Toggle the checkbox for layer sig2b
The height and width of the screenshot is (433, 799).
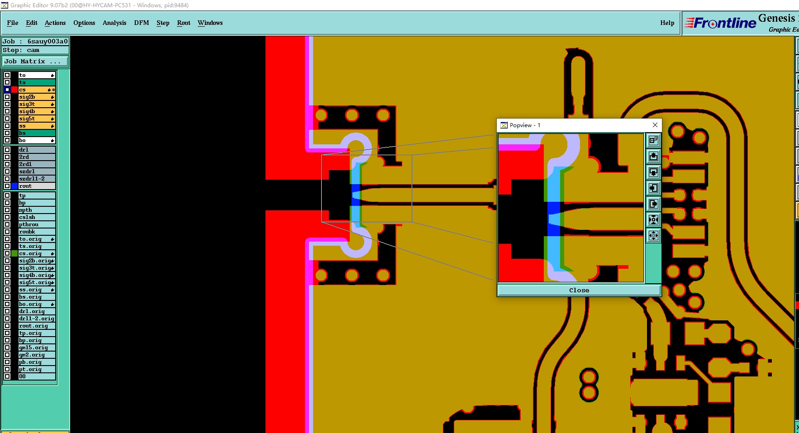[7, 97]
